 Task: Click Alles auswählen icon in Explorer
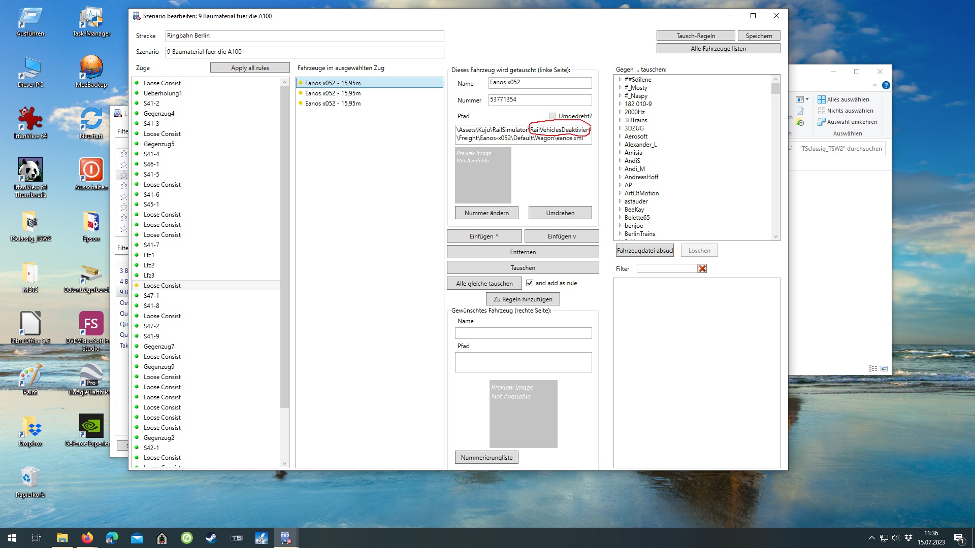[821, 99]
